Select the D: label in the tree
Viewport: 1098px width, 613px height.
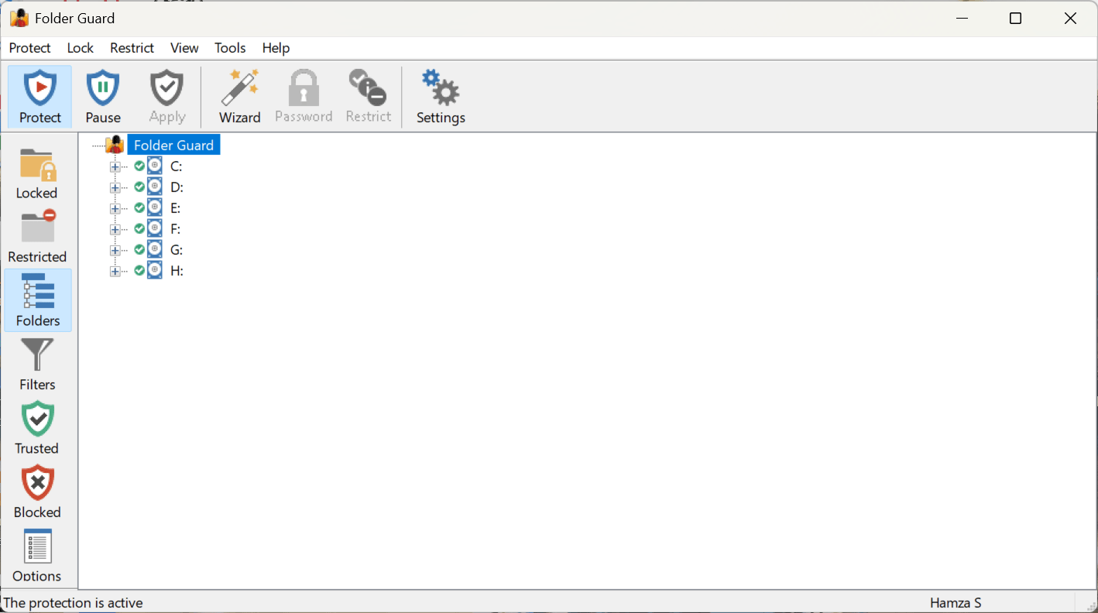177,187
